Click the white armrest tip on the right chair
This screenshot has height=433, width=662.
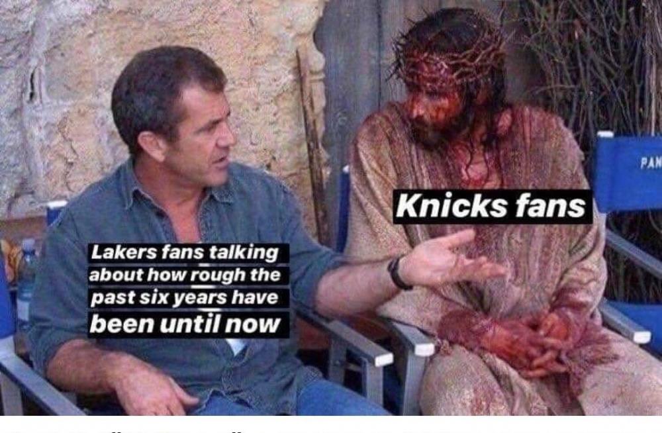[639, 336]
